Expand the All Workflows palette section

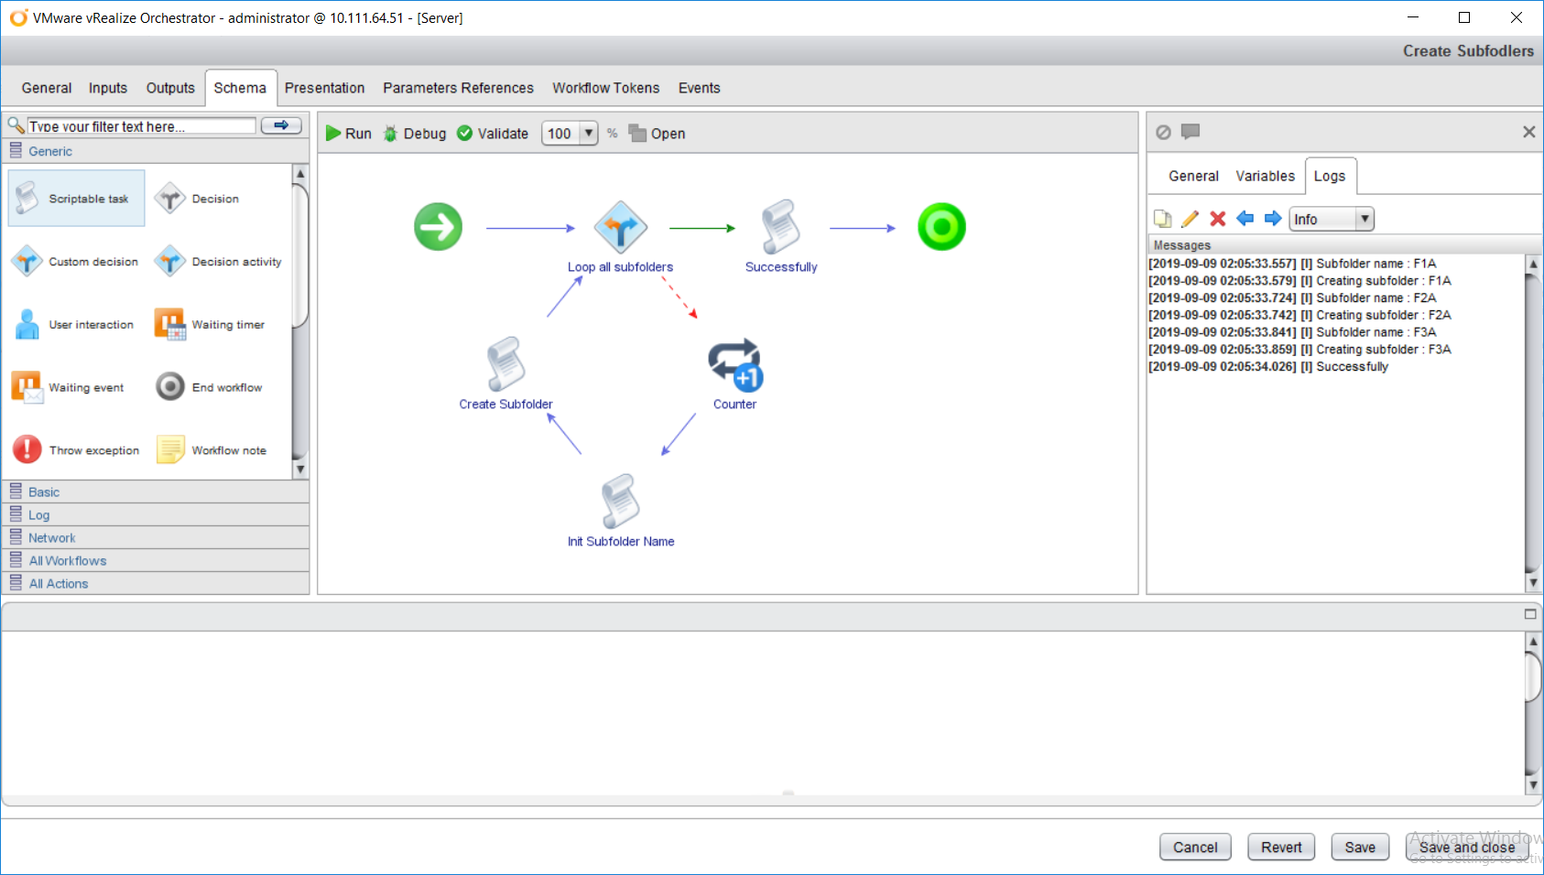click(x=67, y=561)
